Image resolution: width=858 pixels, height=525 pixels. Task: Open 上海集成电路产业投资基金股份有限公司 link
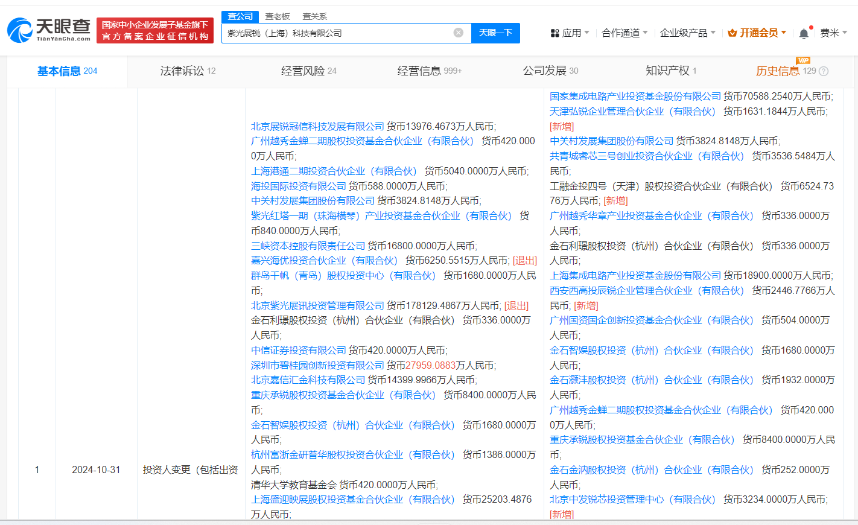click(635, 276)
